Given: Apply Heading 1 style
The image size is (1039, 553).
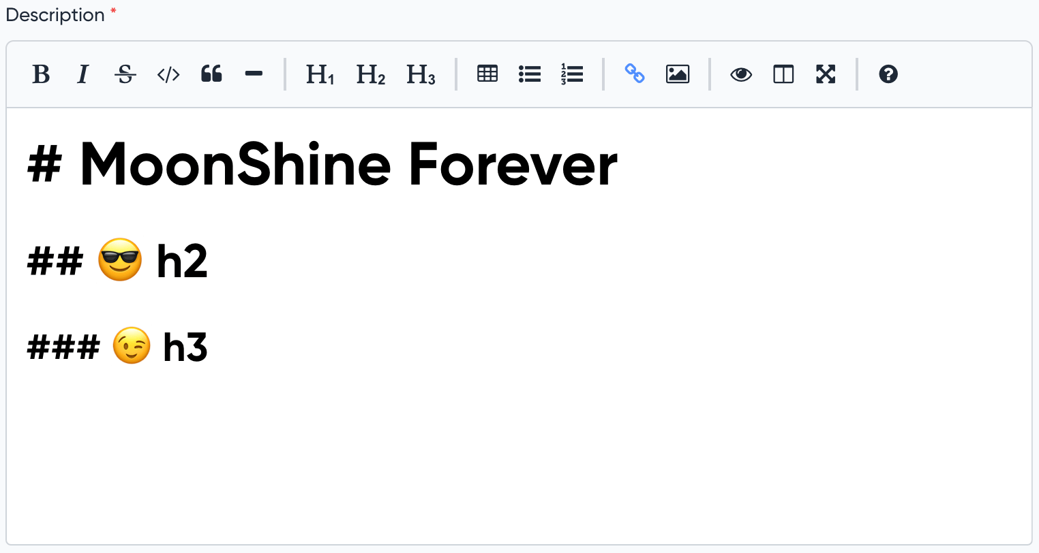Looking at the screenshot, I should (x=320, y=74).
